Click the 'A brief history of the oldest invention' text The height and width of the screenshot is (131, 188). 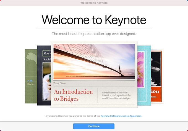[x=116, y=95]
